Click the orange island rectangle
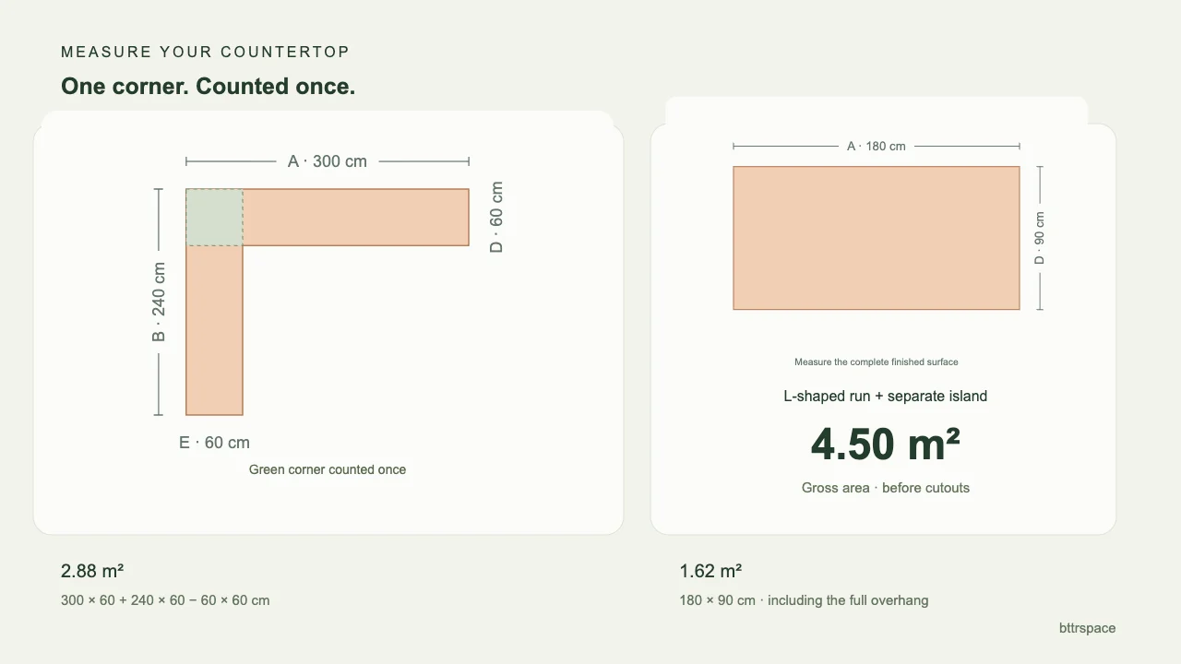1181x664 pixels. pos(877,238)
